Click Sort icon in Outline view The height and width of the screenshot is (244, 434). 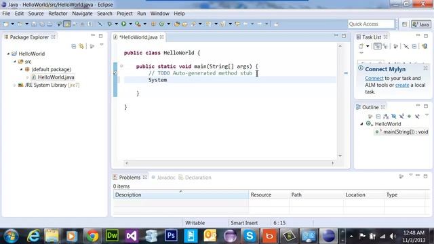pyautogui.click(x=386, y=116)
